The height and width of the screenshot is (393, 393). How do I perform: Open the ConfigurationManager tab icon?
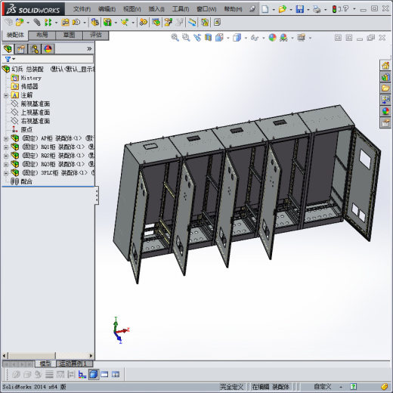[35, 49]
